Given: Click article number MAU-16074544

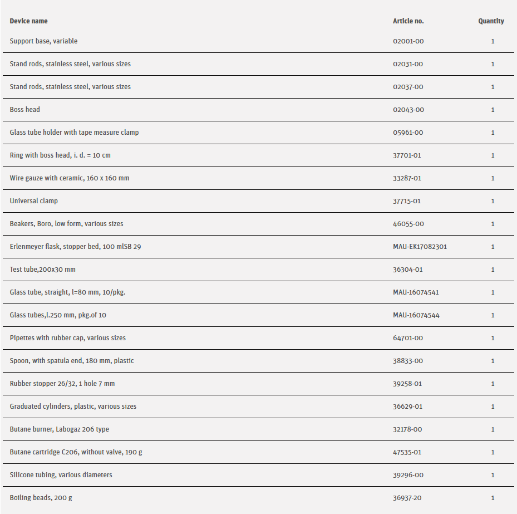Looking at the screenshot, I should tap(416, 315).
